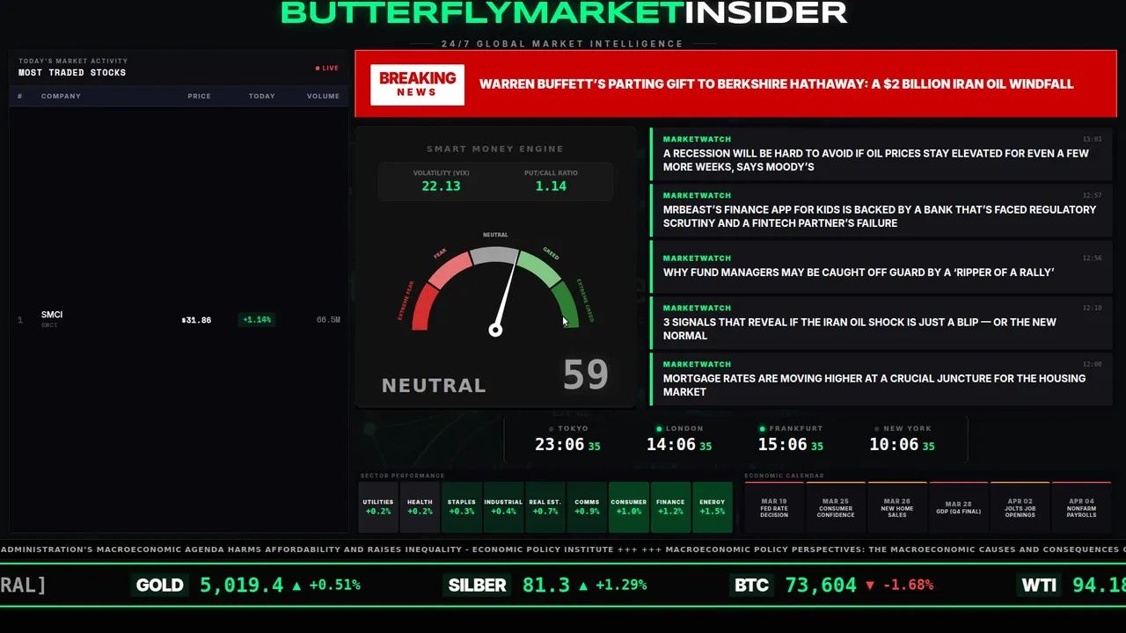Image resolution: width=1126 pixels, height=633 pixels.
Task: Select the Industrial +0.4% sector tile
Action: click(x=503, y=507)
